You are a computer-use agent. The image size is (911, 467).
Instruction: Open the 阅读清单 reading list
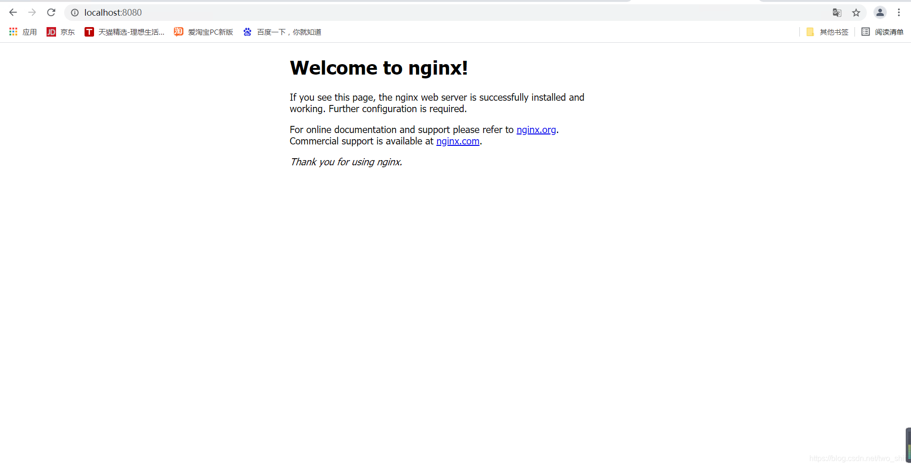tap(883, 32)
